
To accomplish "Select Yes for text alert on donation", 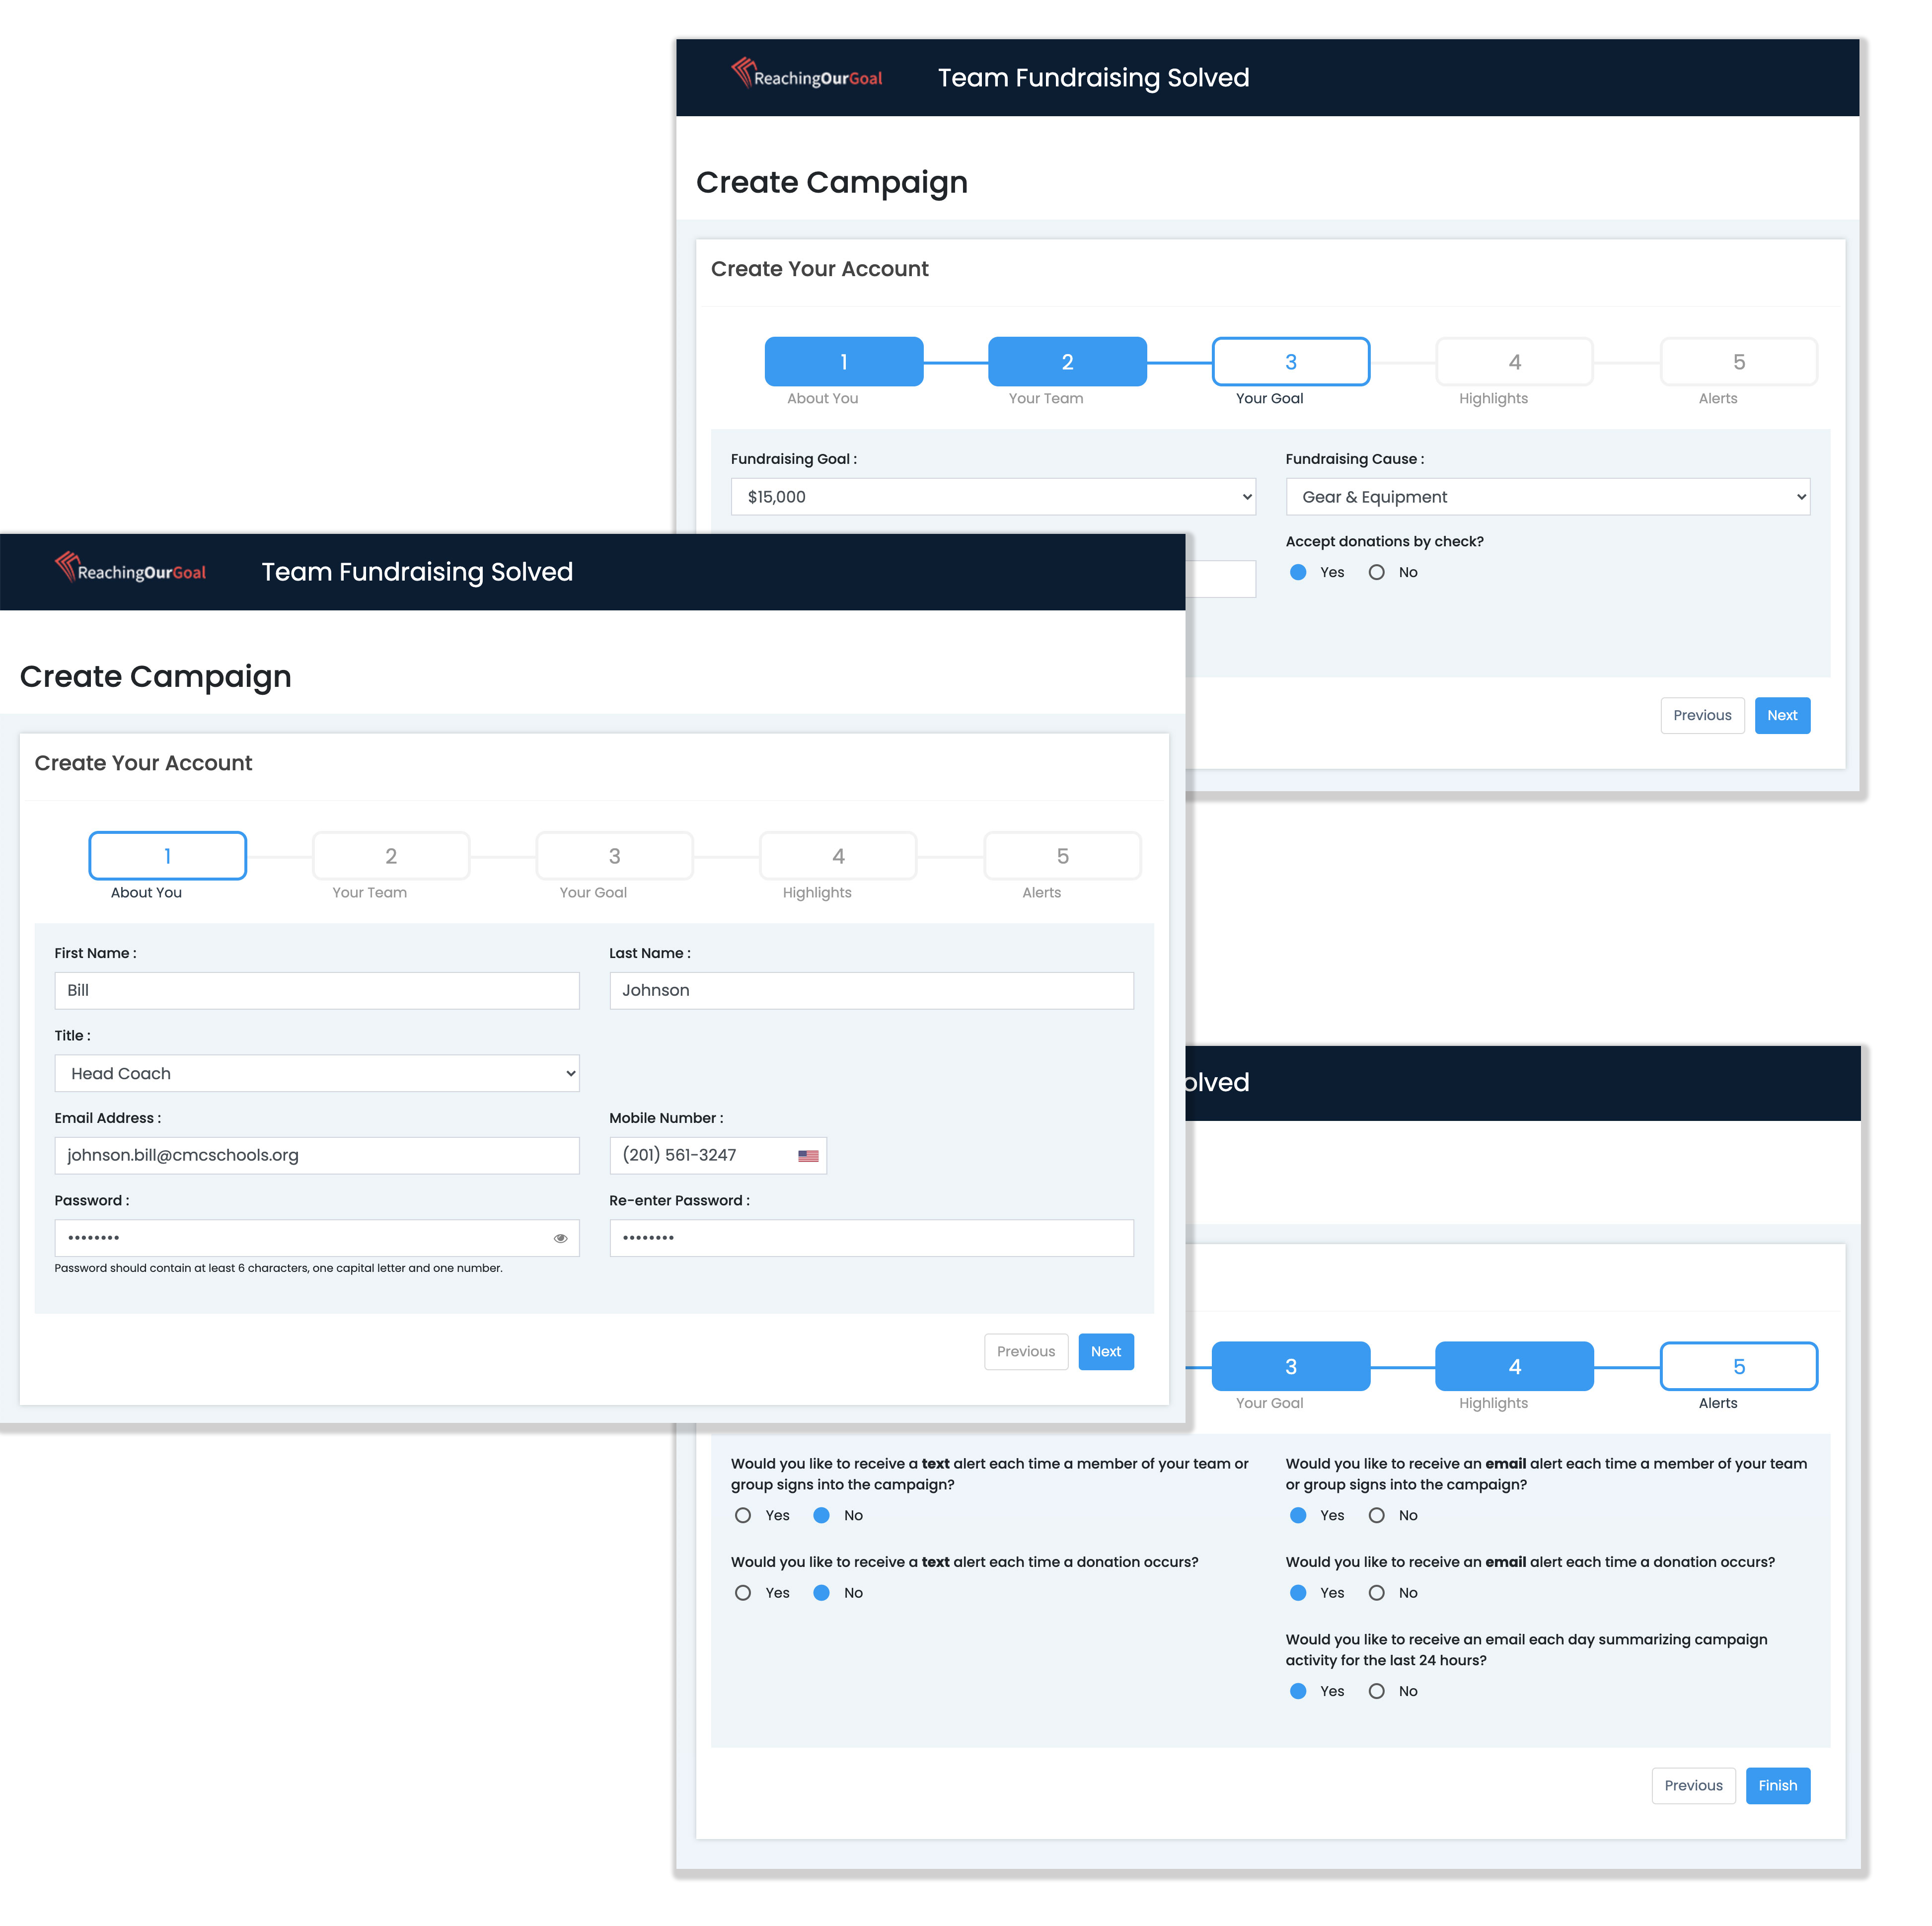I will (743, 1593).
